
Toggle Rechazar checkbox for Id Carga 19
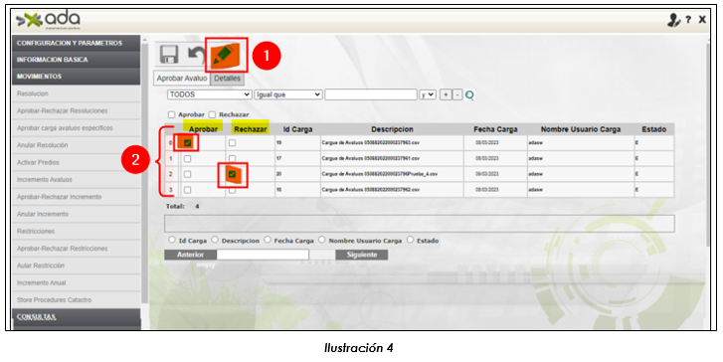[232, 143]
